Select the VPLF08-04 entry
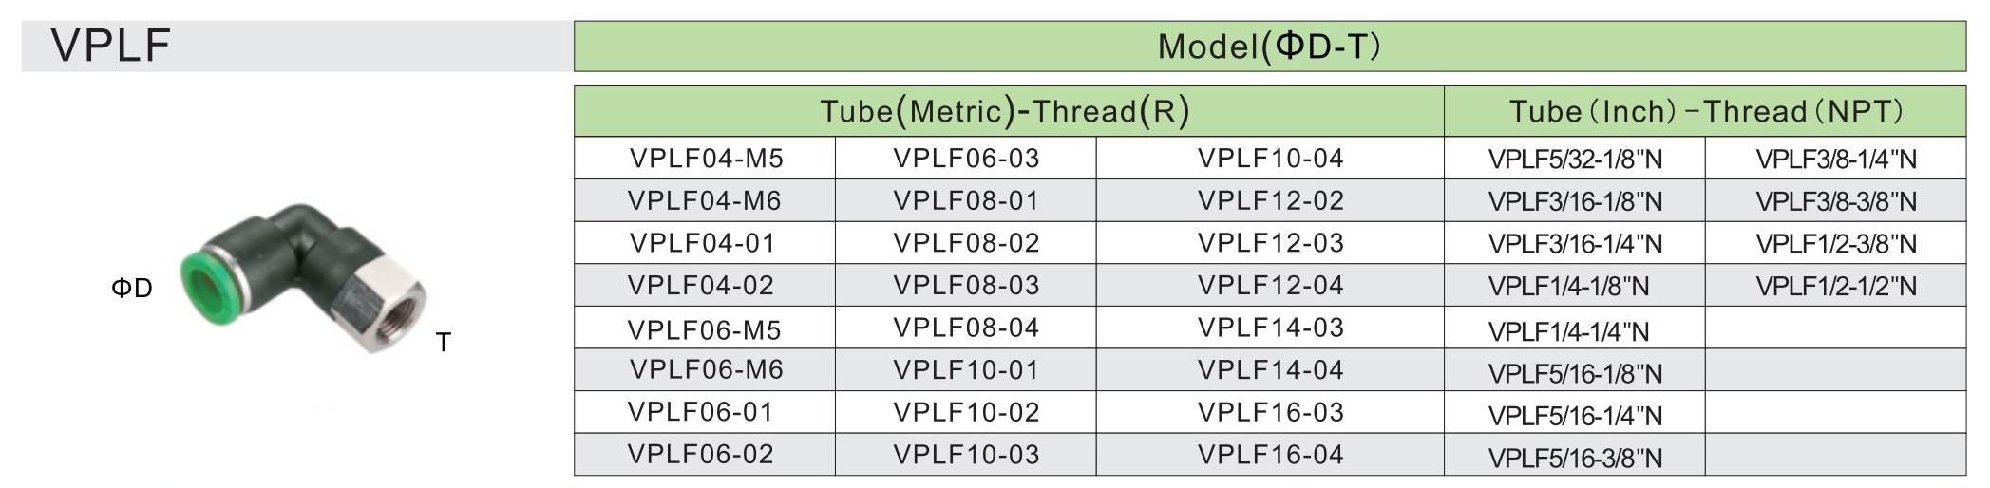Screen dimensions: 1990x488 click(966, 328)
